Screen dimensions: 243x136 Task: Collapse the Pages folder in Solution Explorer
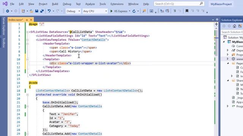[x=228, y=63]
